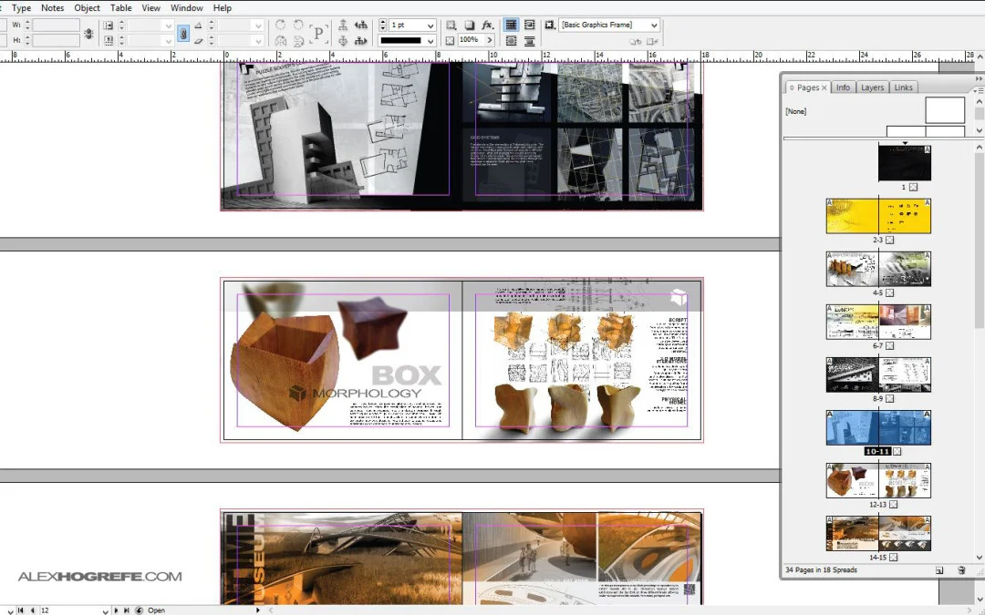
Task: Open the Object menu
Action: pyautogui.click(x=87, y=7)
